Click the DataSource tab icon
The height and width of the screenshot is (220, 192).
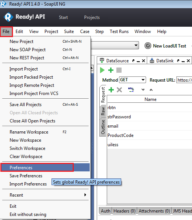(x=102, y=60)
